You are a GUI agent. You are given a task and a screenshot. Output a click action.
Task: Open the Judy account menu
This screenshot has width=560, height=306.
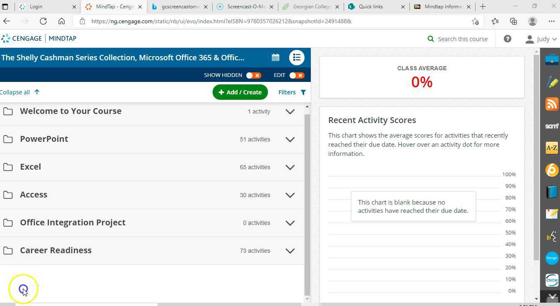[x=540, y=39]
